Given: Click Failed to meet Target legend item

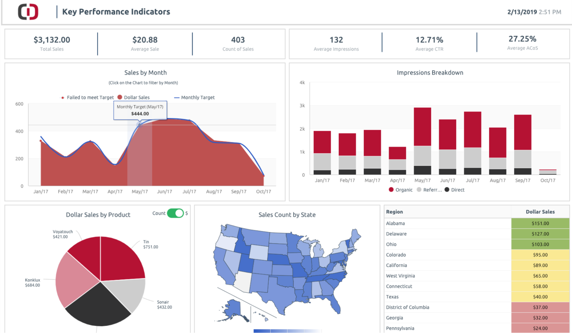Looking at the screenshot, I should (87, 97).
